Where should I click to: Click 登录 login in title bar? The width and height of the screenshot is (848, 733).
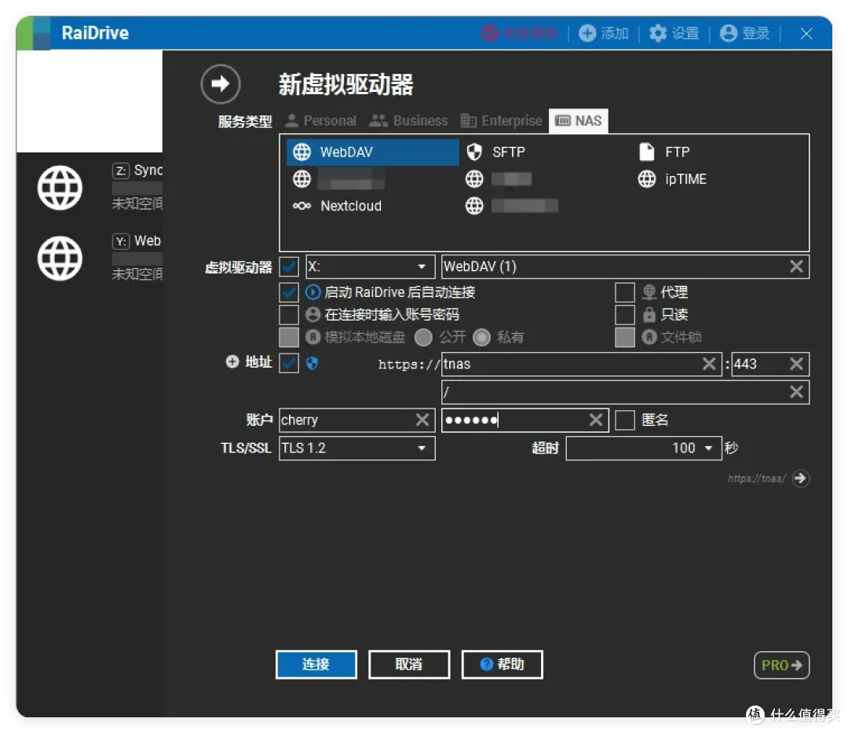[x=744, y=34]
